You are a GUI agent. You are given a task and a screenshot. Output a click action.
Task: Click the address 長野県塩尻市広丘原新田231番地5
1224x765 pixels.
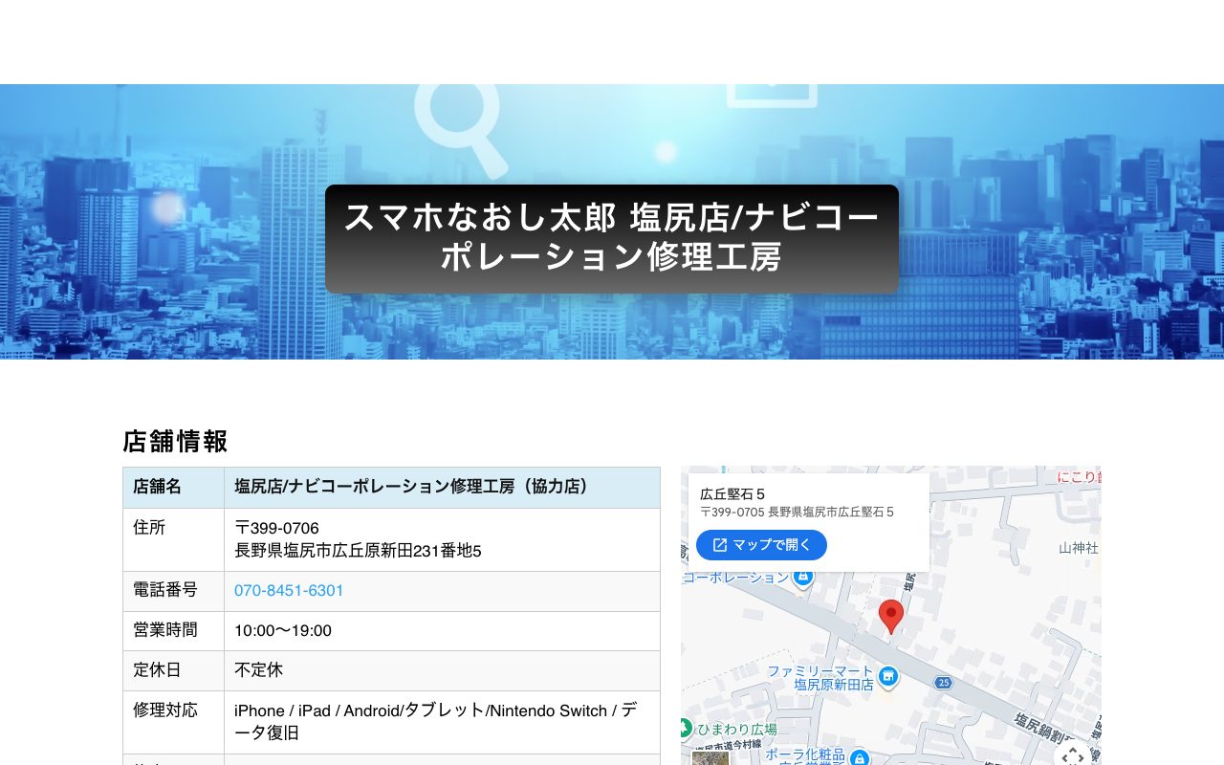point(358,551)
